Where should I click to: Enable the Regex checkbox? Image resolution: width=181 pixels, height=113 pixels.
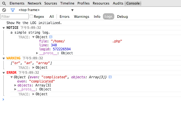(x=31, y=17)
